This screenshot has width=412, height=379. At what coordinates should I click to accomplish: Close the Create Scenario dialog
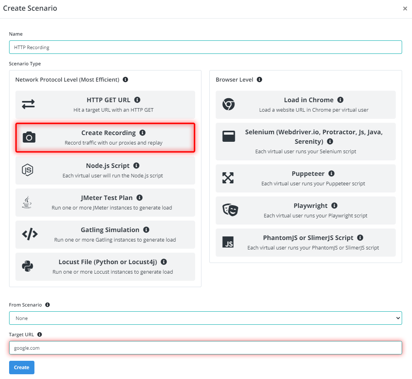405,9
